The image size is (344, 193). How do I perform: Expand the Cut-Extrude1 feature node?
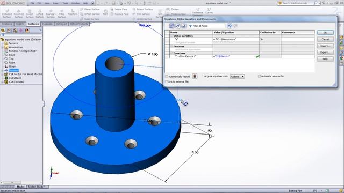[2, 82]
